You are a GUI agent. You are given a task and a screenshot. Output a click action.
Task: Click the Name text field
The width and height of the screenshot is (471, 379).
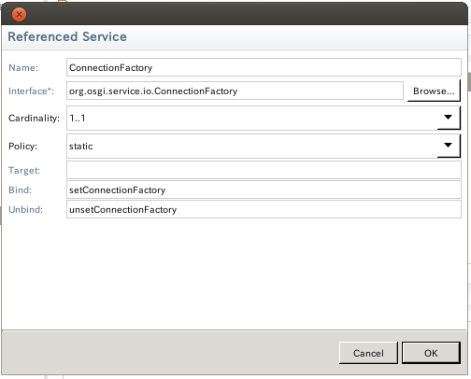click(264, 67)
